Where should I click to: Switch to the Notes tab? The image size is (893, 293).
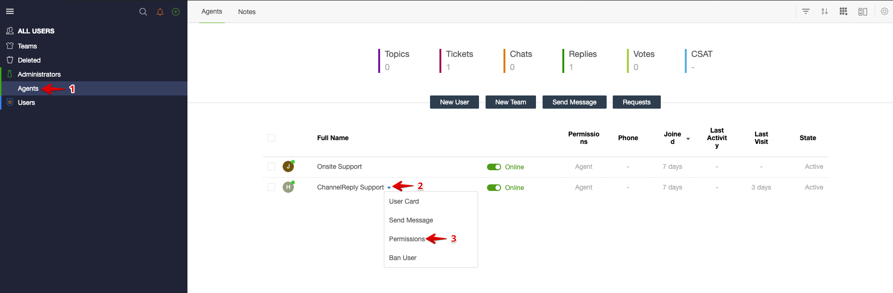click(247, 12)
